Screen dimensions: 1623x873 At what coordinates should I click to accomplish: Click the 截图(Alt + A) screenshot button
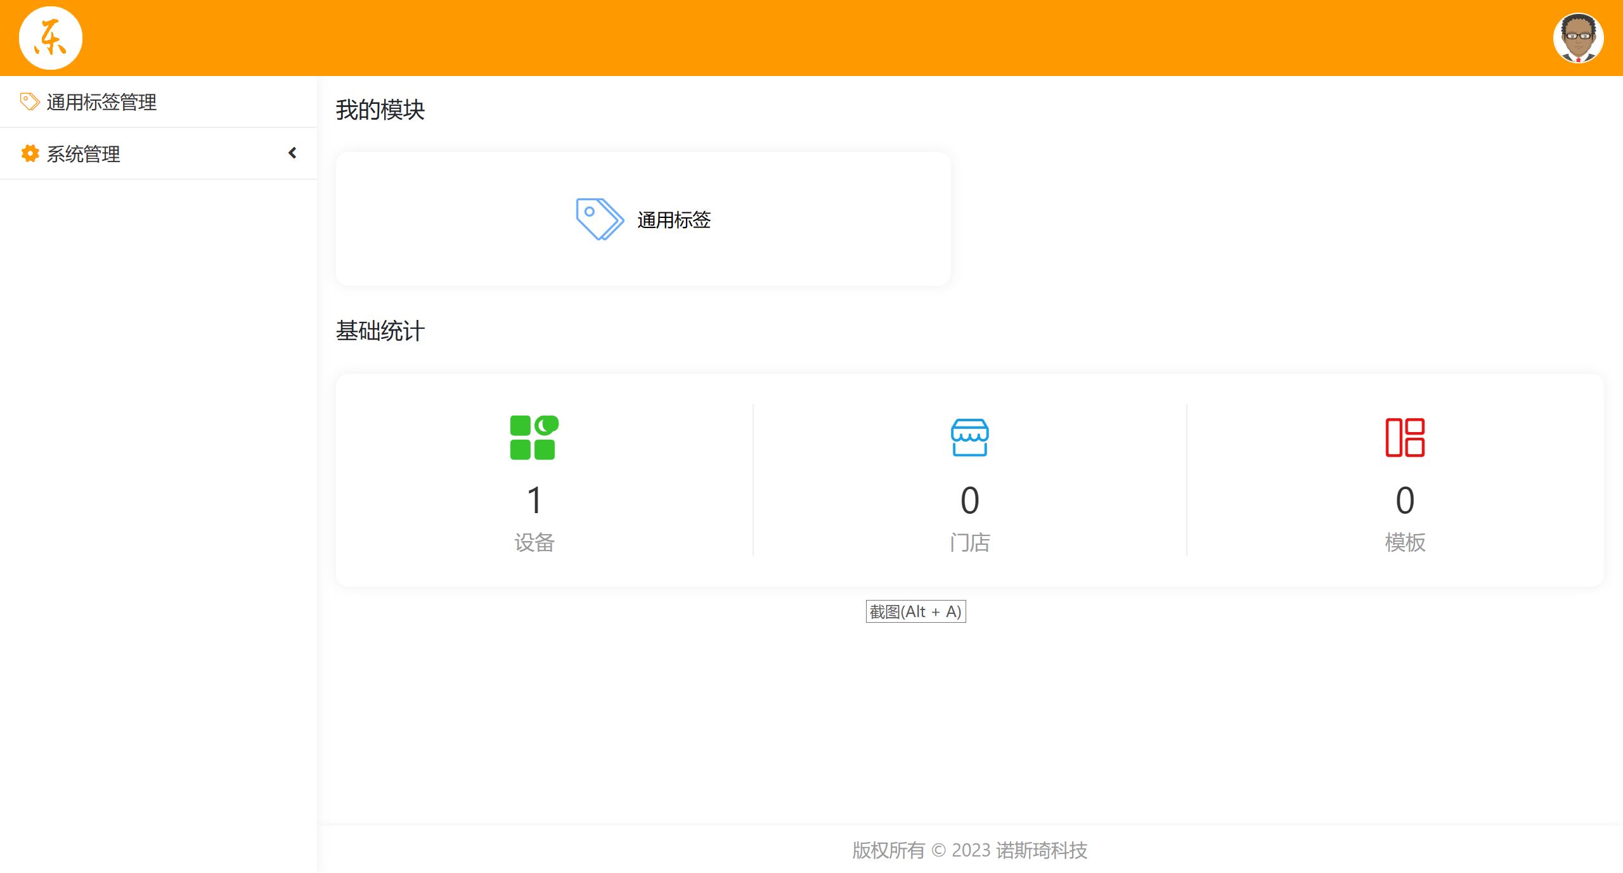click(x=915, y=611)
